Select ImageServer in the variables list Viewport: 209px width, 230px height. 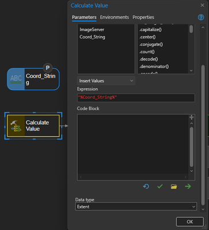point(92,29)
